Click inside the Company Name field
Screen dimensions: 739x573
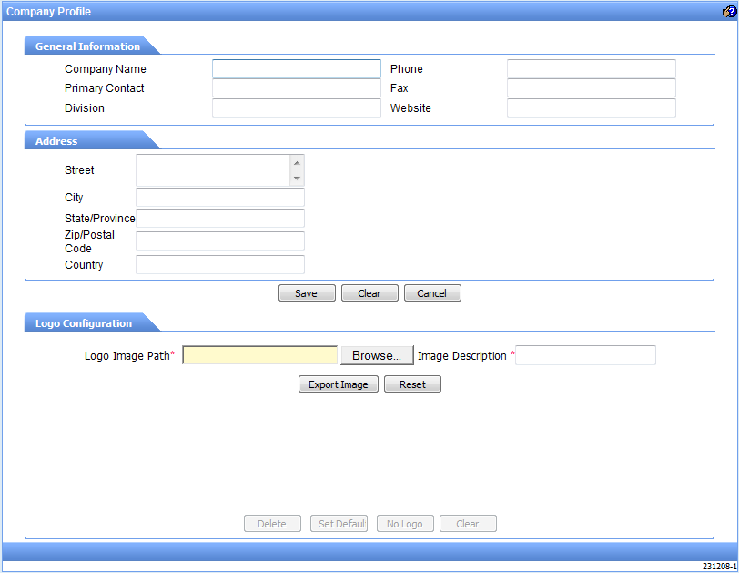click(x=296, y=68)
